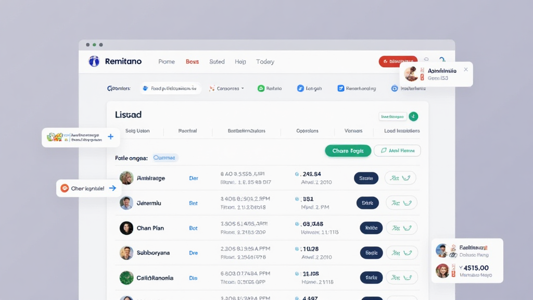Toggle the green outlined pill in Ambisrage row

(x=401, y=178)
